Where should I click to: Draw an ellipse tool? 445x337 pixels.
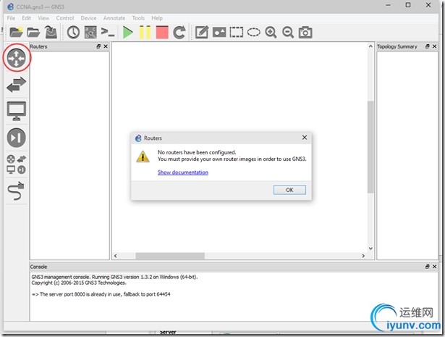253,32
